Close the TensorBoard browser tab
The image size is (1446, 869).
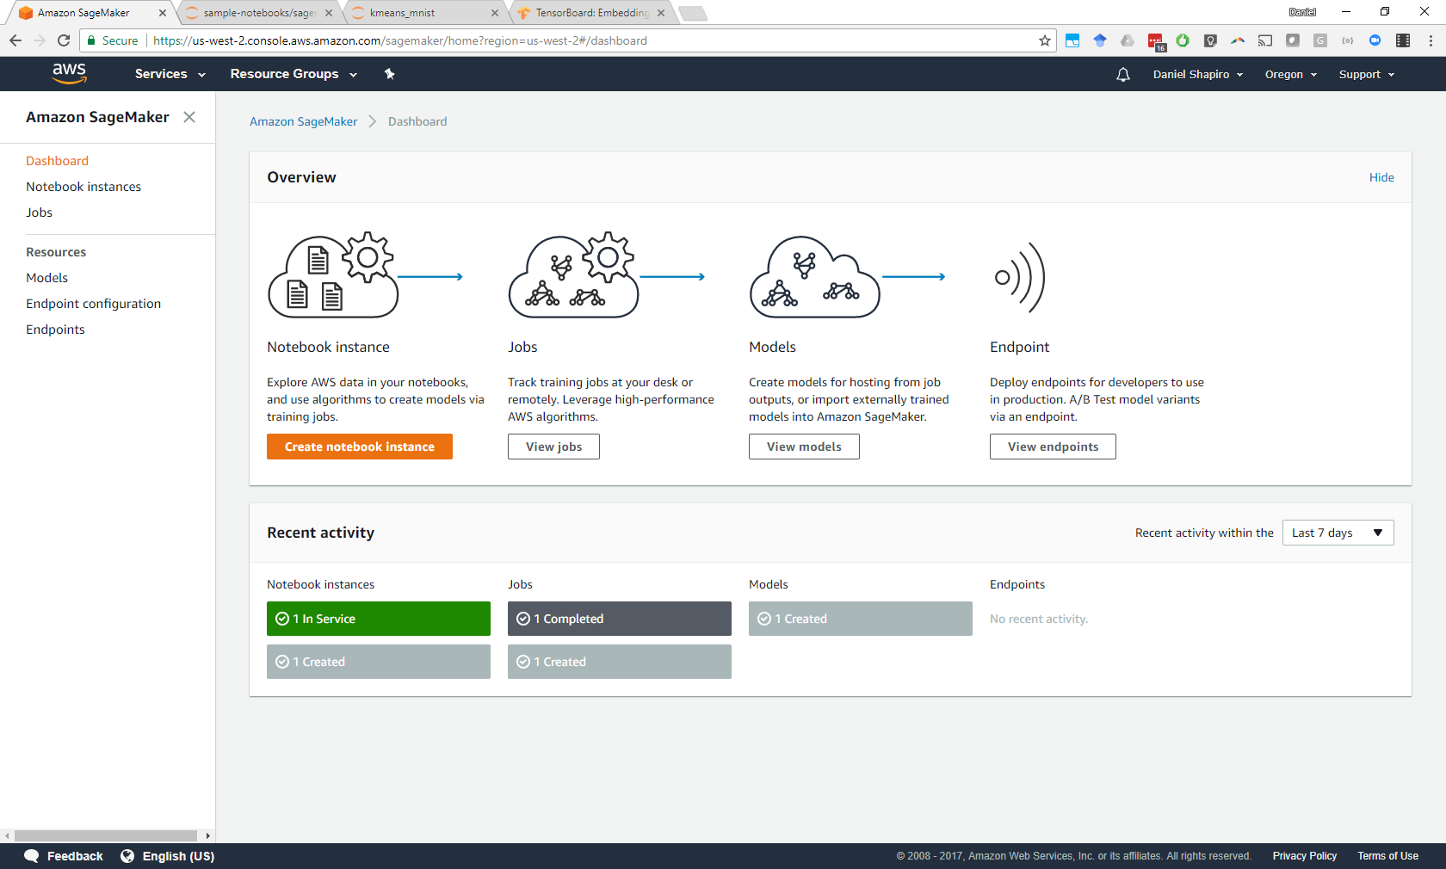click(x=661, y=13)
